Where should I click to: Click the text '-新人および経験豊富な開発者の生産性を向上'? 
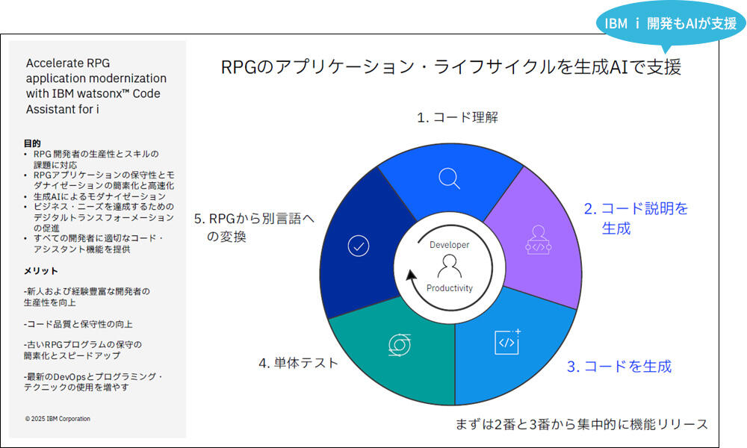point(87,296)
